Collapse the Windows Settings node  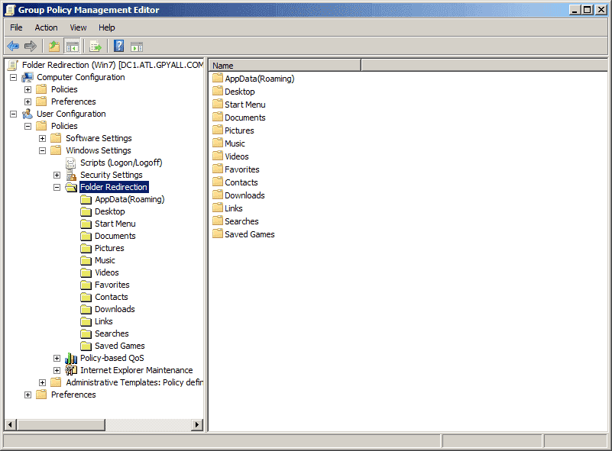coord(42,150)
